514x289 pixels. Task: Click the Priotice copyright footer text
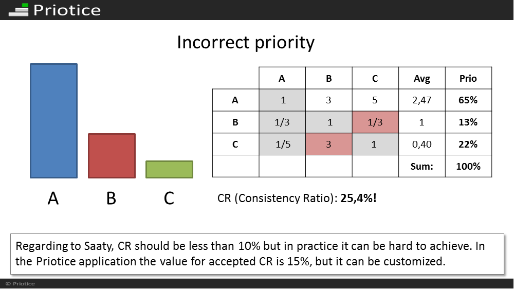pos(21,284)
